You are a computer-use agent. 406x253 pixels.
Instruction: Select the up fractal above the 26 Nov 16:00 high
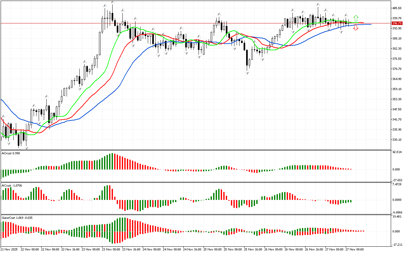pyautogui.click(x=318, y=4)
